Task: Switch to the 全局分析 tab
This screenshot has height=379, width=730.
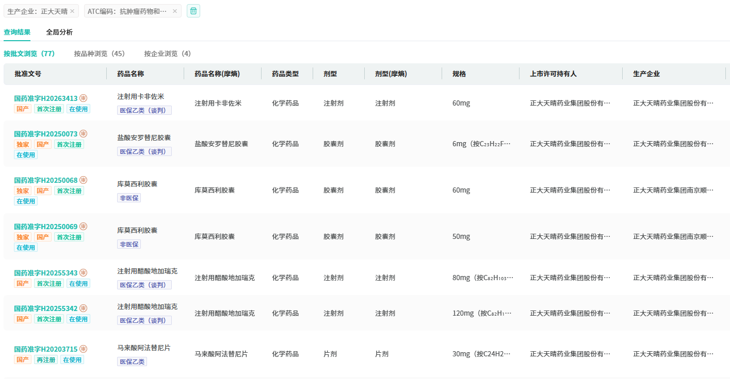Action: pyautogui.click(x=59, y=32)
